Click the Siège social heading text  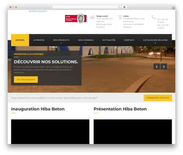point(102,16)
